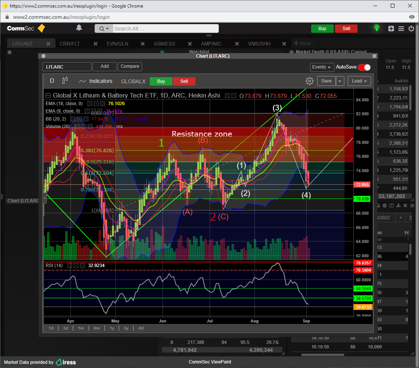Screen dimensions: 419x368
Task: Switch to the ASN/ESS tab
Action: (164, 44)
